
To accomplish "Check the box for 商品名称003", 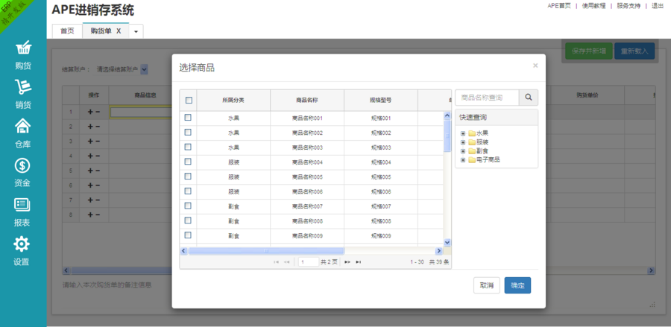I will 188,147.
